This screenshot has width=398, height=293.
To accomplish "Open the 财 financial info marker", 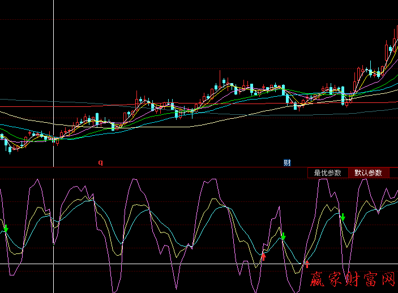I will point(287,162).
